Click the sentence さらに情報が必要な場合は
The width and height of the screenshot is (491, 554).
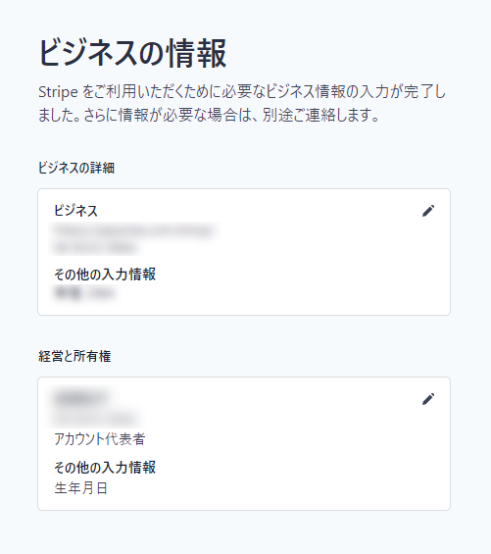[x=171, y=115]
